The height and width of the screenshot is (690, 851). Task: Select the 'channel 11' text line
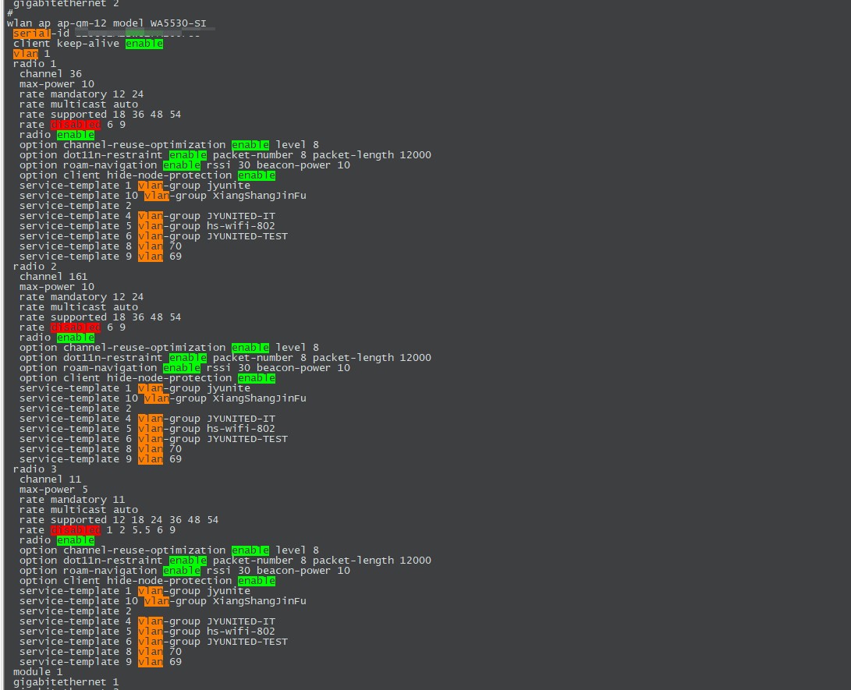point(50,479)
